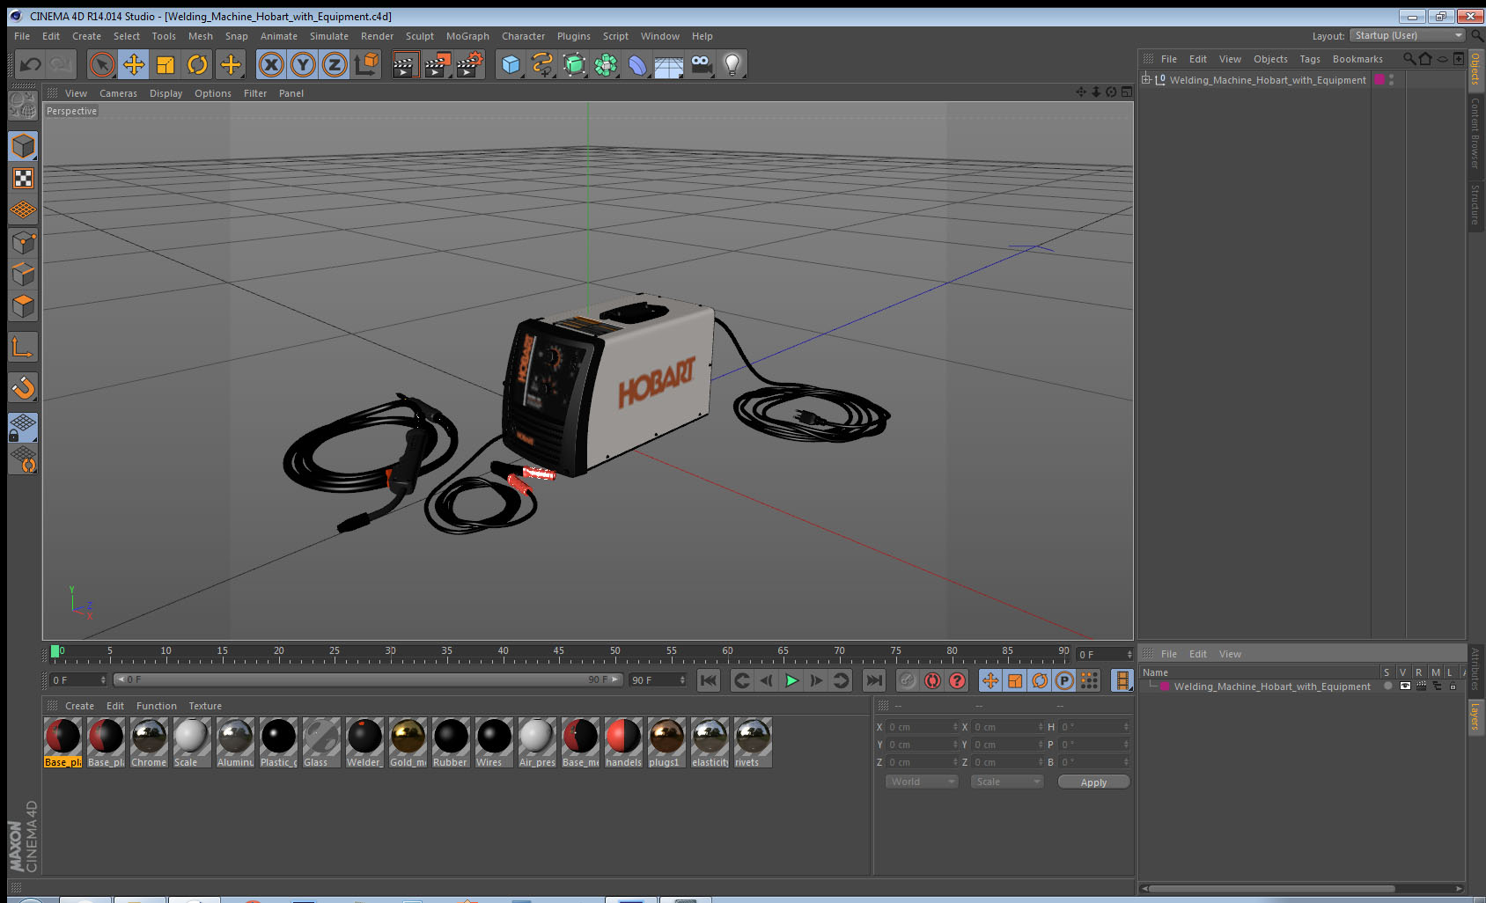Play animation forward
1486x903 pixels.
pyautogui.click(x=791, y=680)
